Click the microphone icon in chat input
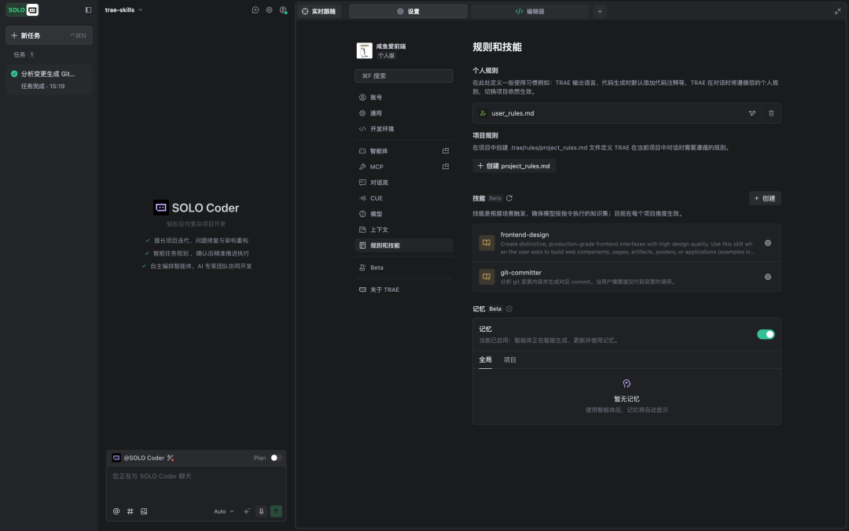This screenshot has height=531, width=849. pyautogui.click(x=262, y=511)
